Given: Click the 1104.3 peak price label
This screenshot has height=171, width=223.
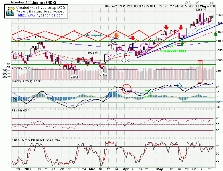Looking at the screenshot, I should (39, 37).
